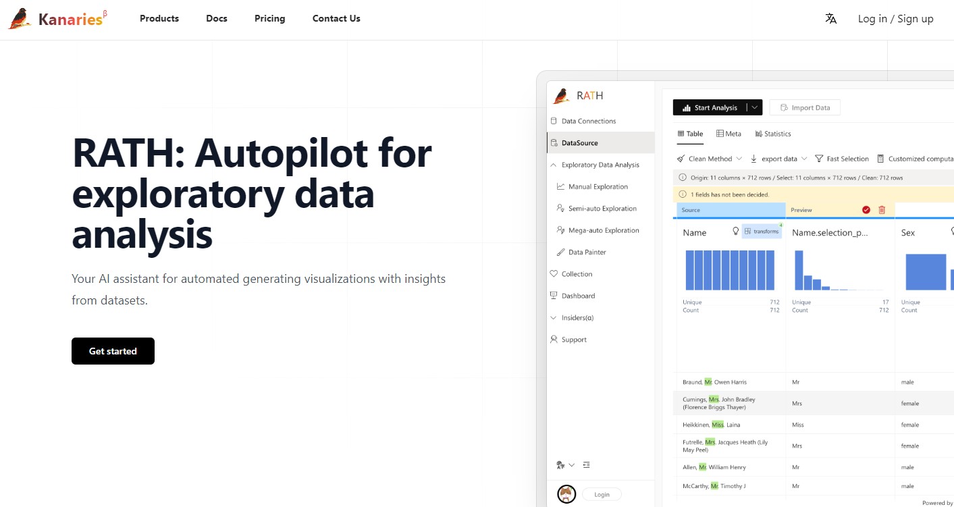The image size is (954, 507).
Task: Open the language translation icon in header
Action: pyautogui.click(x=831, y=19)
